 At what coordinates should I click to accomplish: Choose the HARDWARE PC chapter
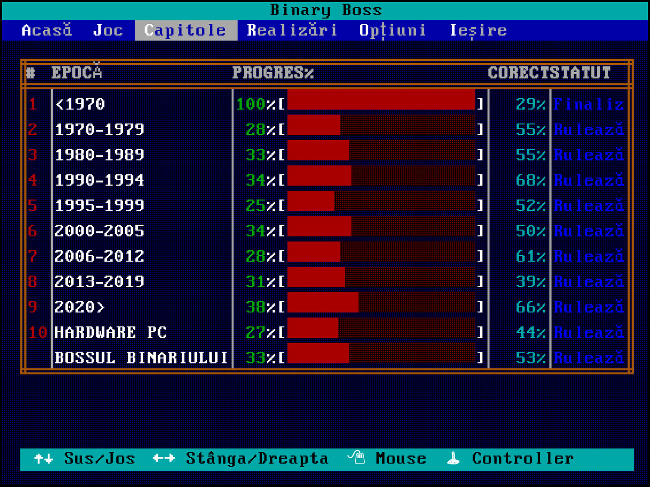coord(111,332)
